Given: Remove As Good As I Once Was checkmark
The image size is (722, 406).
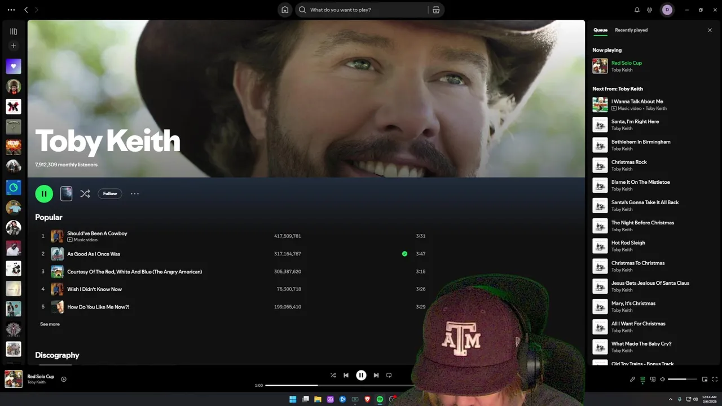Looking at the screenshot, I should coord(404,254).
